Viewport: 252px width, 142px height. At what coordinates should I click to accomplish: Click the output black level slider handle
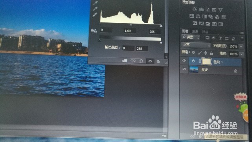pos(99,40)
